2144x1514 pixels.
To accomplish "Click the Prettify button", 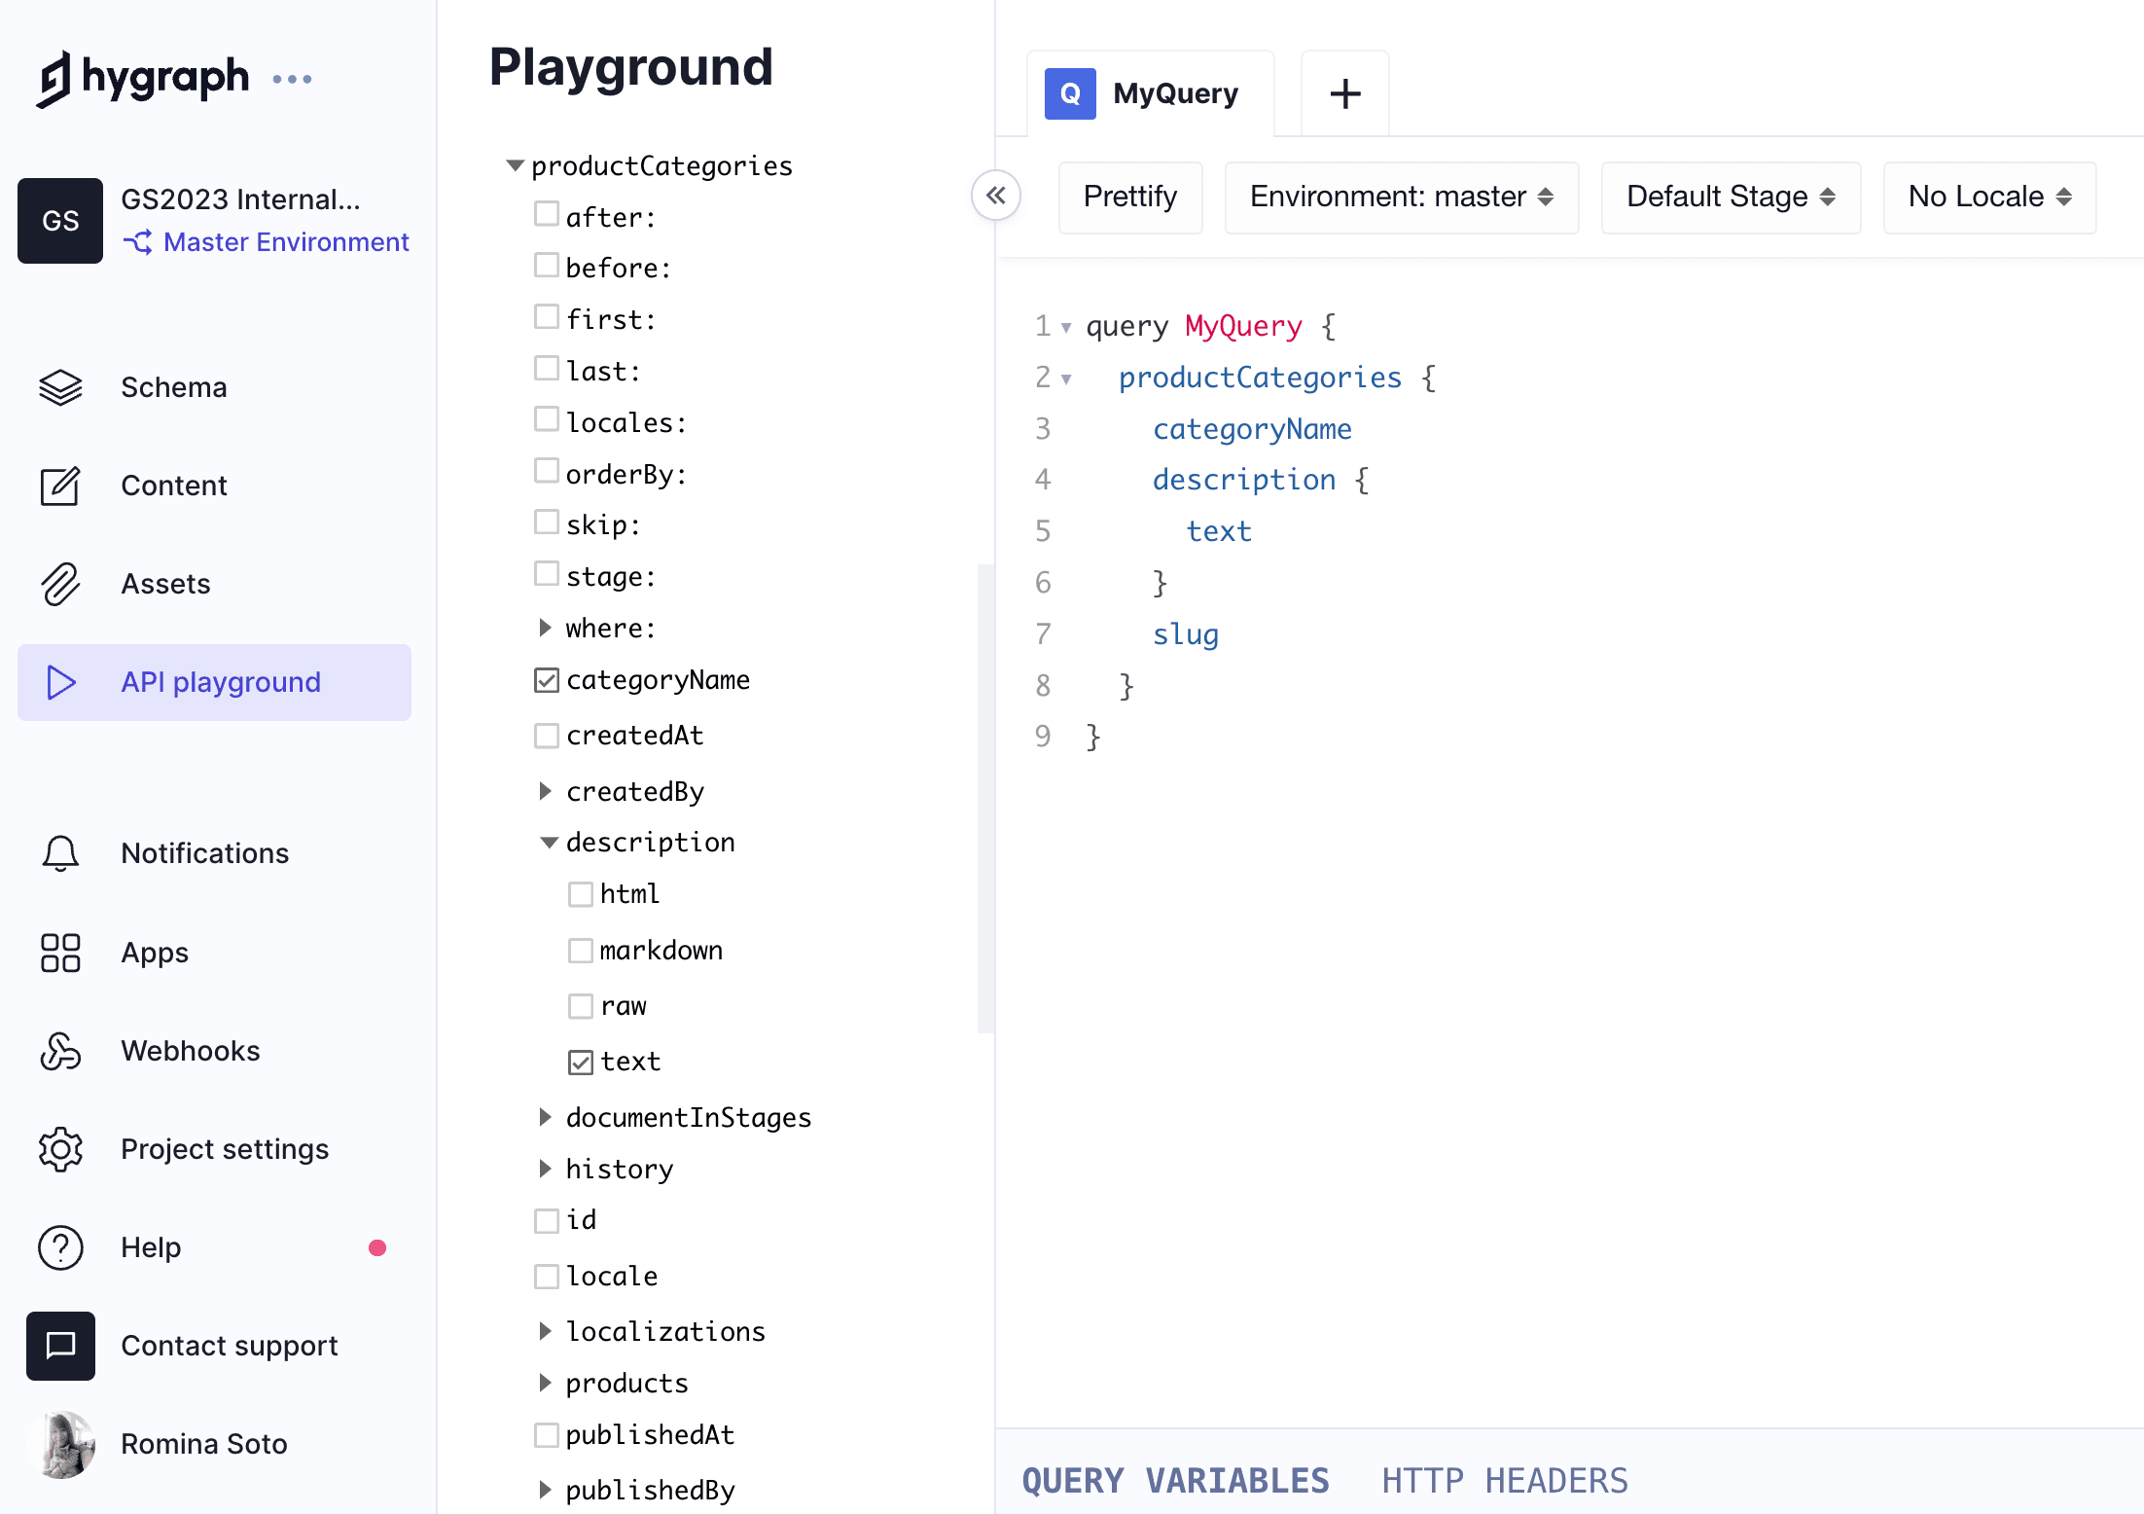I will (1129, 198).
